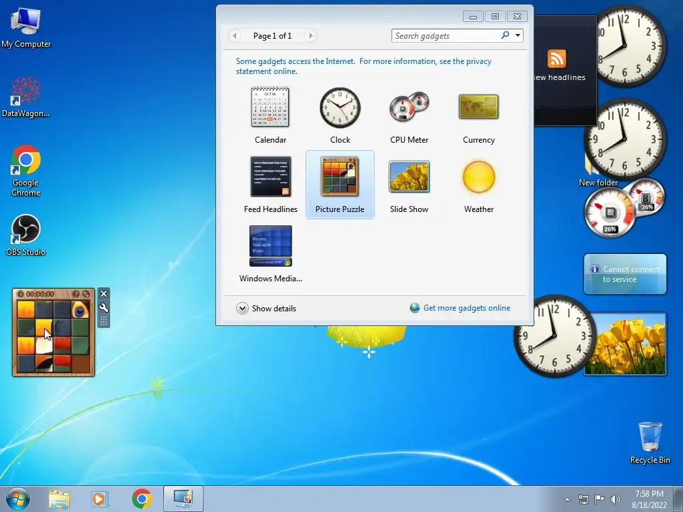Maximize the gadget gallery window
Viewport: 683px width, 512px height.
pyautogui.click(x=496, y=17)
